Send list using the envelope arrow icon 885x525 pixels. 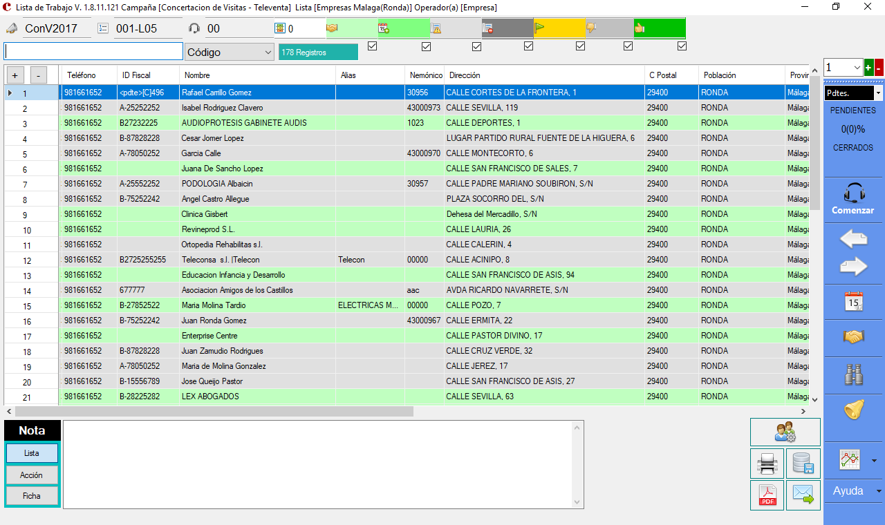(803, 495)
